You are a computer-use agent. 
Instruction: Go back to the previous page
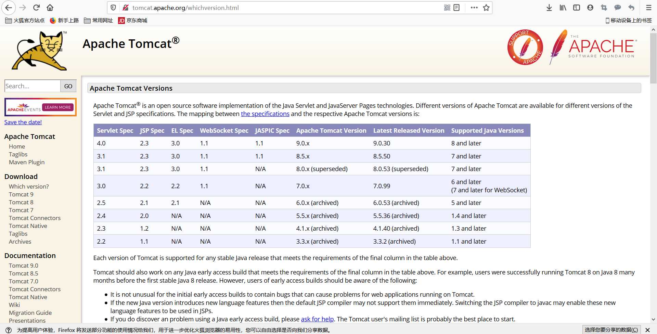pos(9,8)
